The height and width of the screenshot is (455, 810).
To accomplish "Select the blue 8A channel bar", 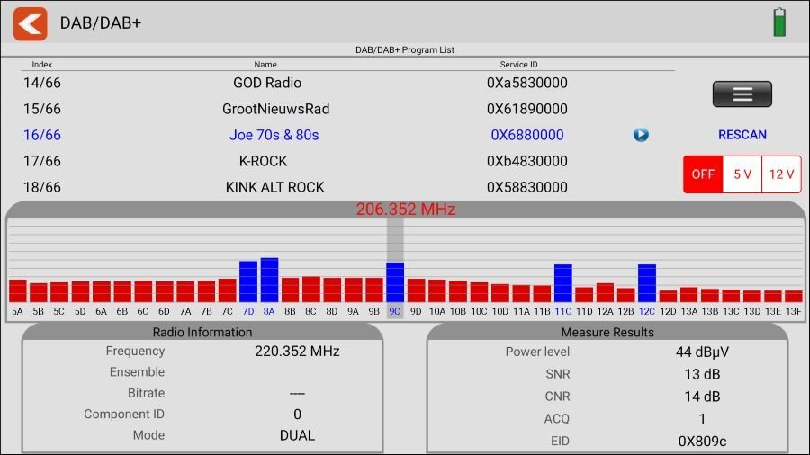I will tap(269, 280).
